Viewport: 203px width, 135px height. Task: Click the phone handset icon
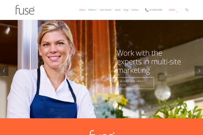tap(147, 10)
